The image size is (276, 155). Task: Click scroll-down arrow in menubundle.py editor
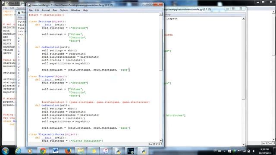[161, 141]
